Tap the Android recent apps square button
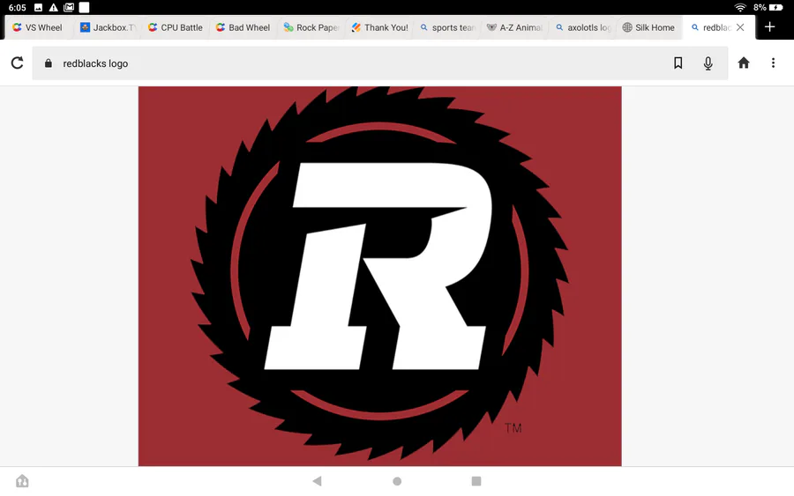Image resolution: width=794 pixels, height=496 pixels. pyautogui.click(x=476, y=481)
